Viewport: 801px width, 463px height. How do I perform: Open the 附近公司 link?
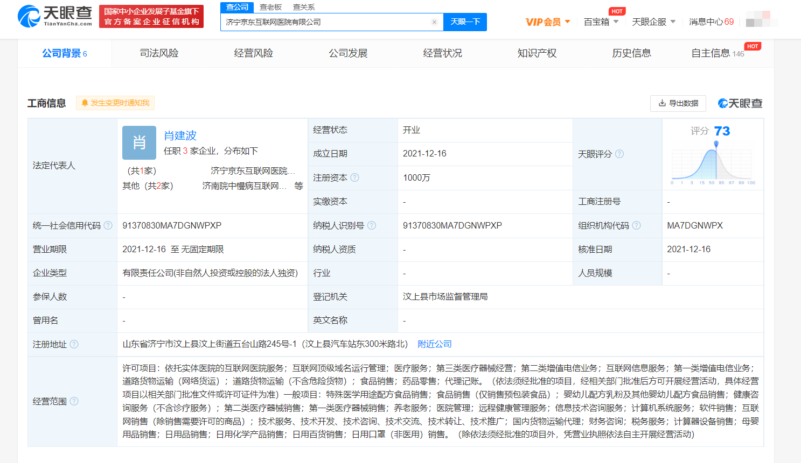435,344
